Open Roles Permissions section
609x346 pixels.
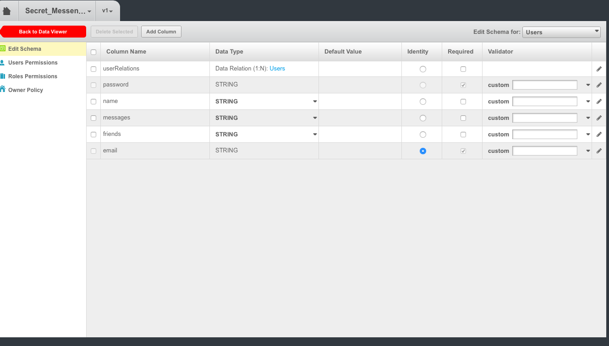pyautogui.click(x=33, y=76)
